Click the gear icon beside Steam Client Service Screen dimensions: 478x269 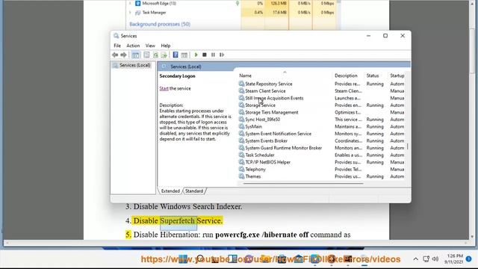(241, 91)
